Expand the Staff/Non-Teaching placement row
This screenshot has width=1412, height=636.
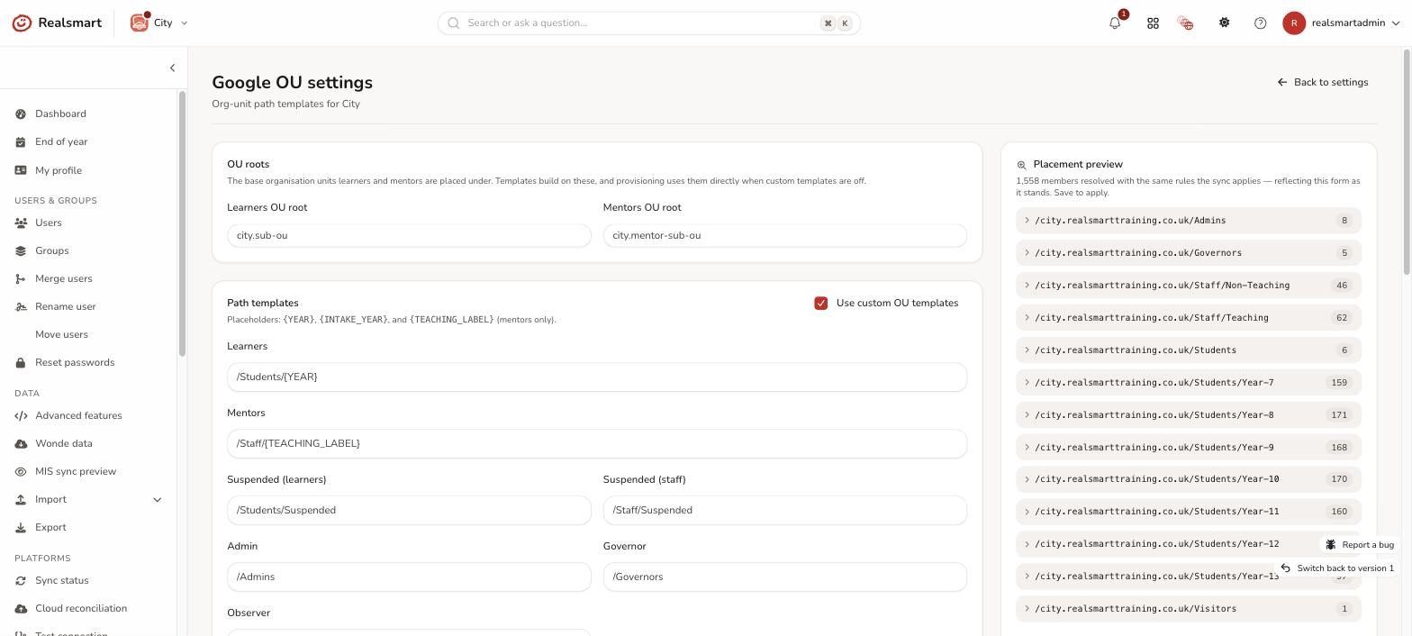(x=1189, y=286)
